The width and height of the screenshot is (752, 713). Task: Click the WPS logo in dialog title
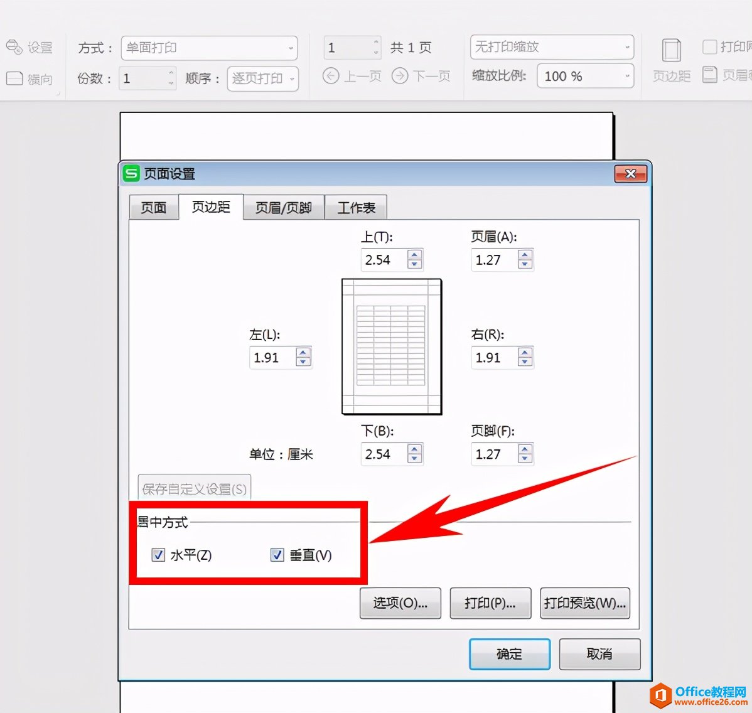tap(131, 174)
